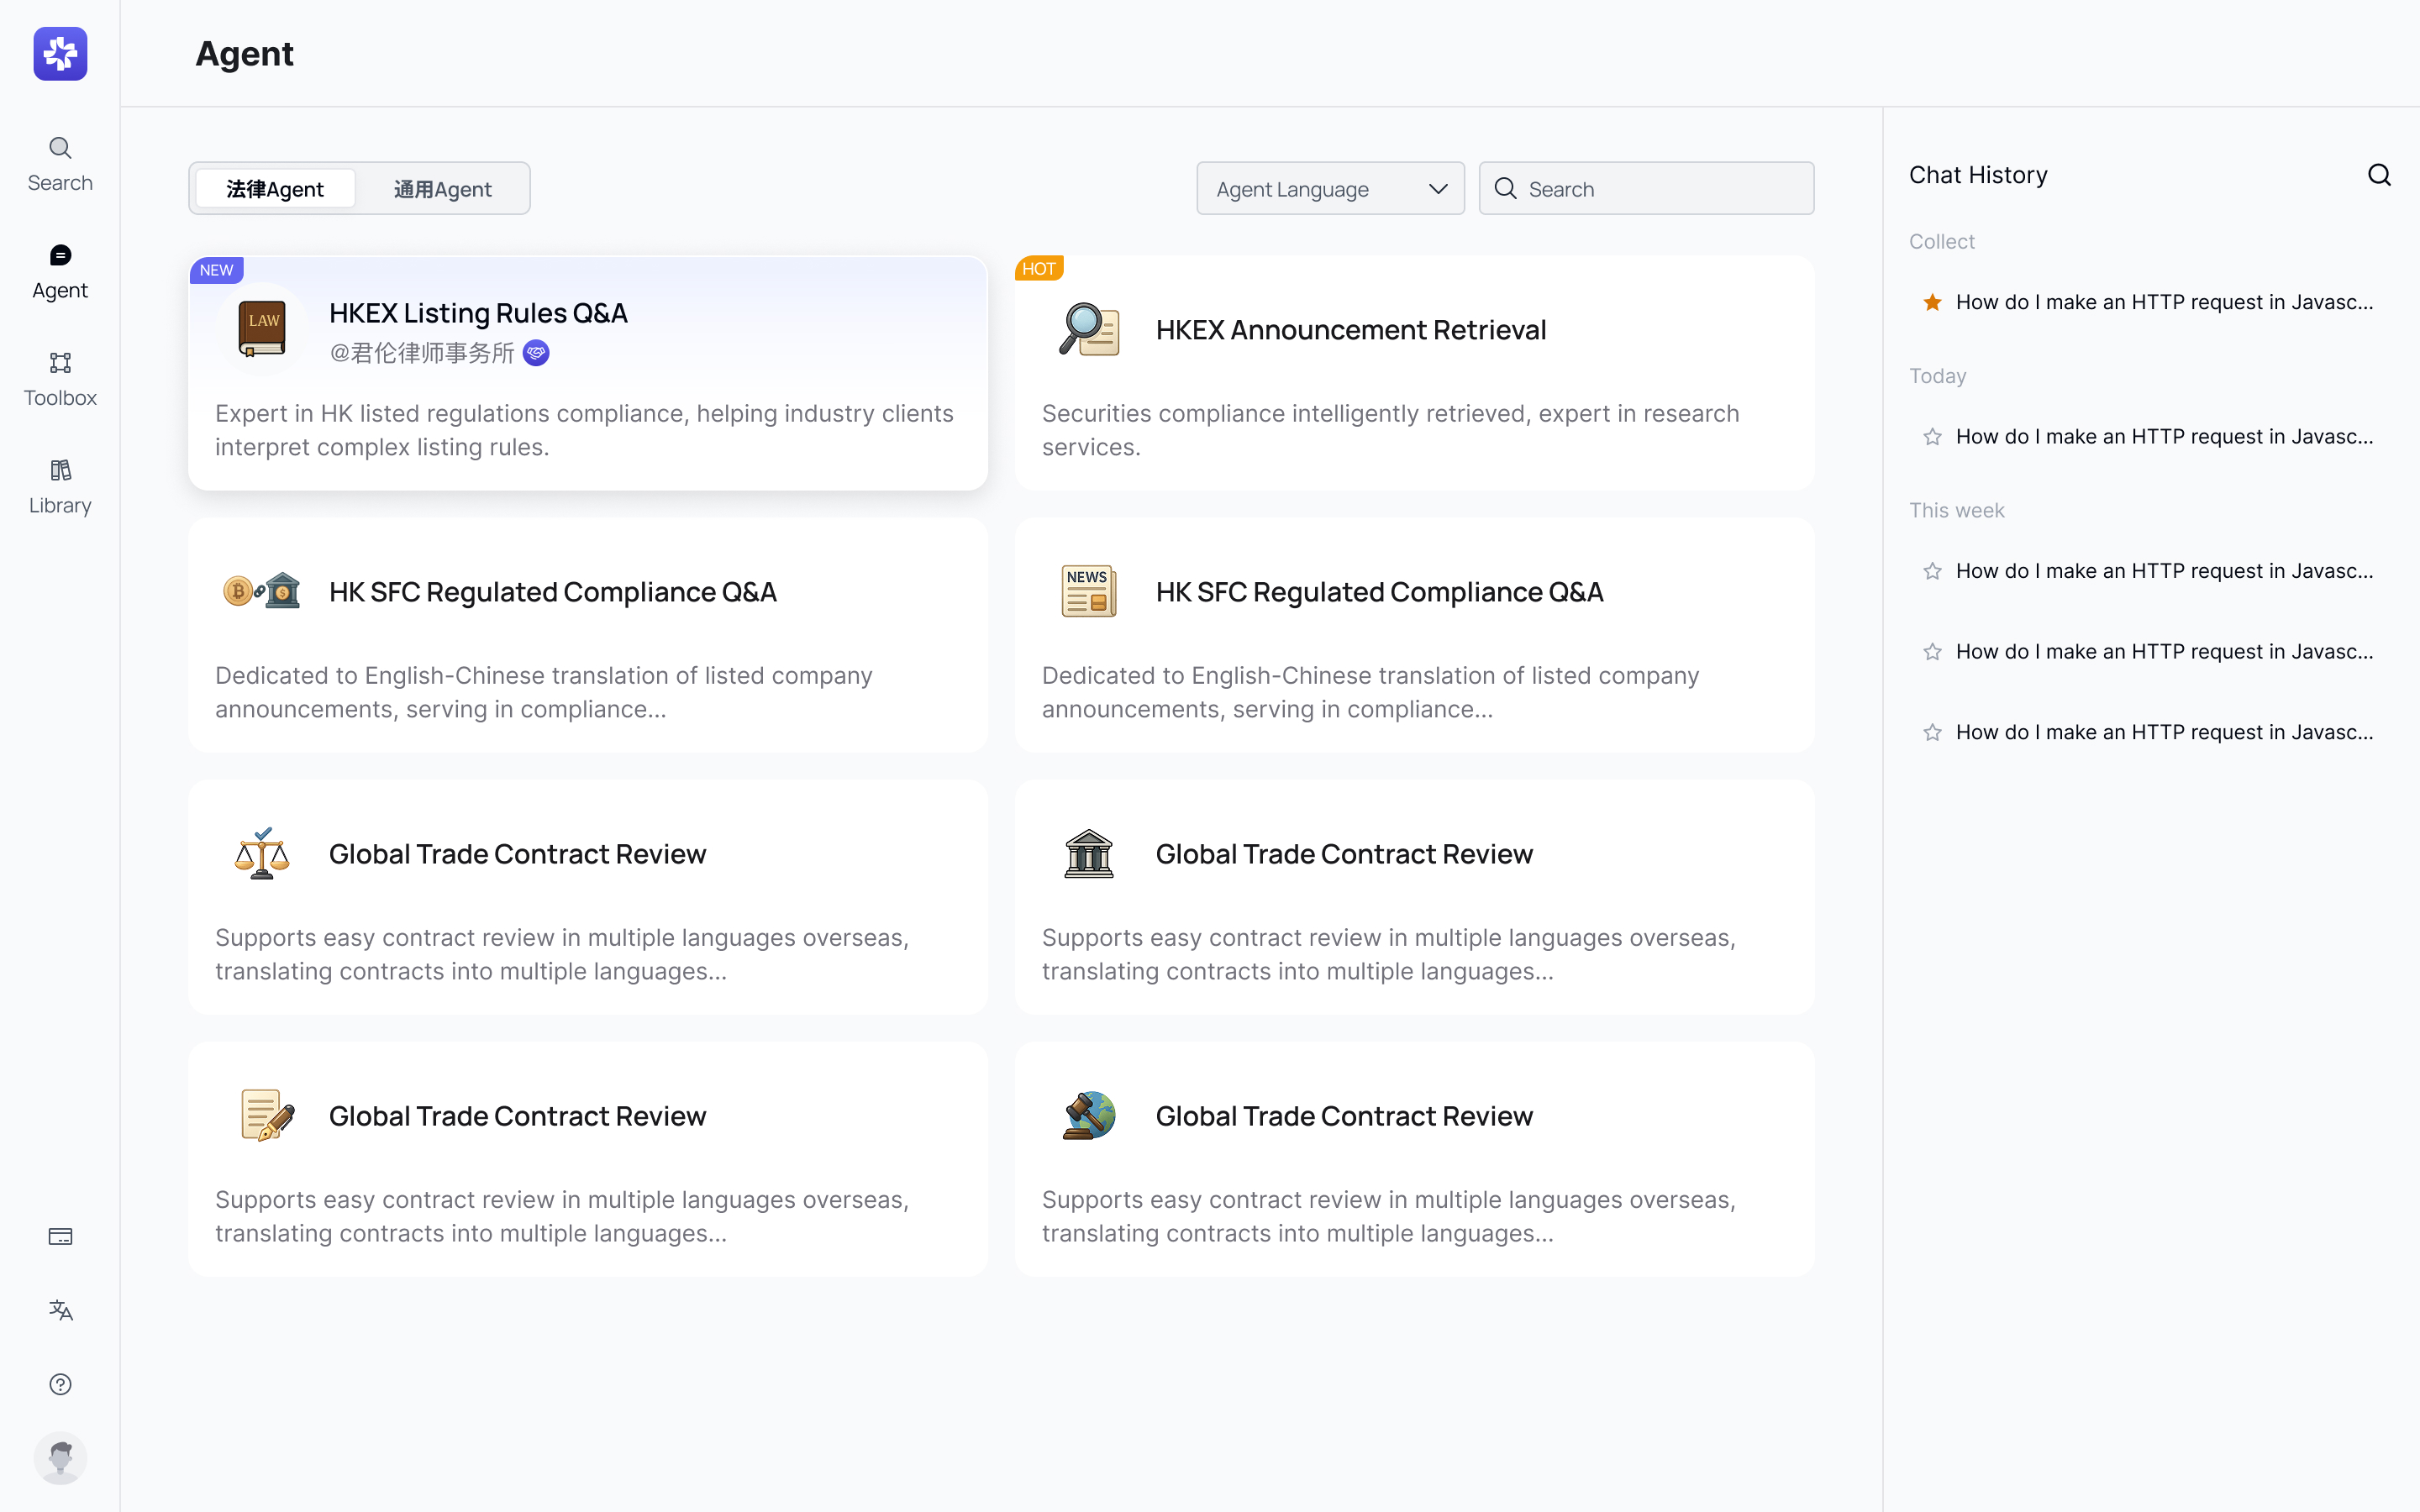Open the Toolbox sidebar section
Screen dimensions: 2420x1512
pyautogui.click(x=60, y=380)
